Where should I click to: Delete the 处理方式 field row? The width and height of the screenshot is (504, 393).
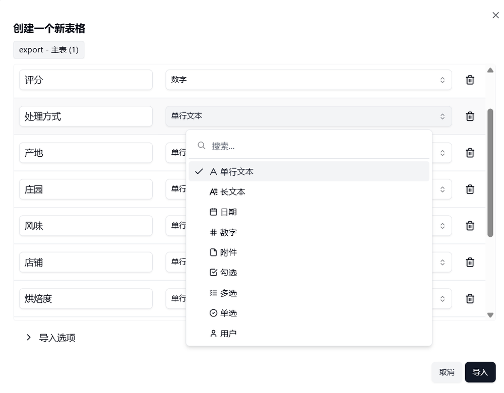pyautogui.click(x=470, y=116)
